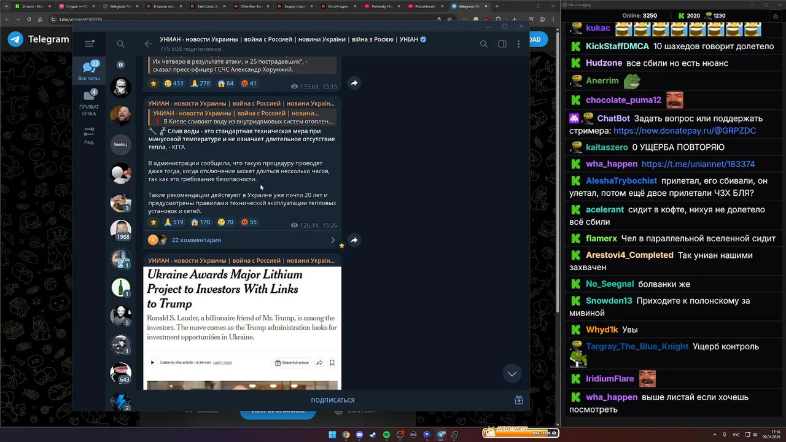Viewport: 786px width, 442px height.
Task: Toggle the right column panel icon
Action: point(502,44)
